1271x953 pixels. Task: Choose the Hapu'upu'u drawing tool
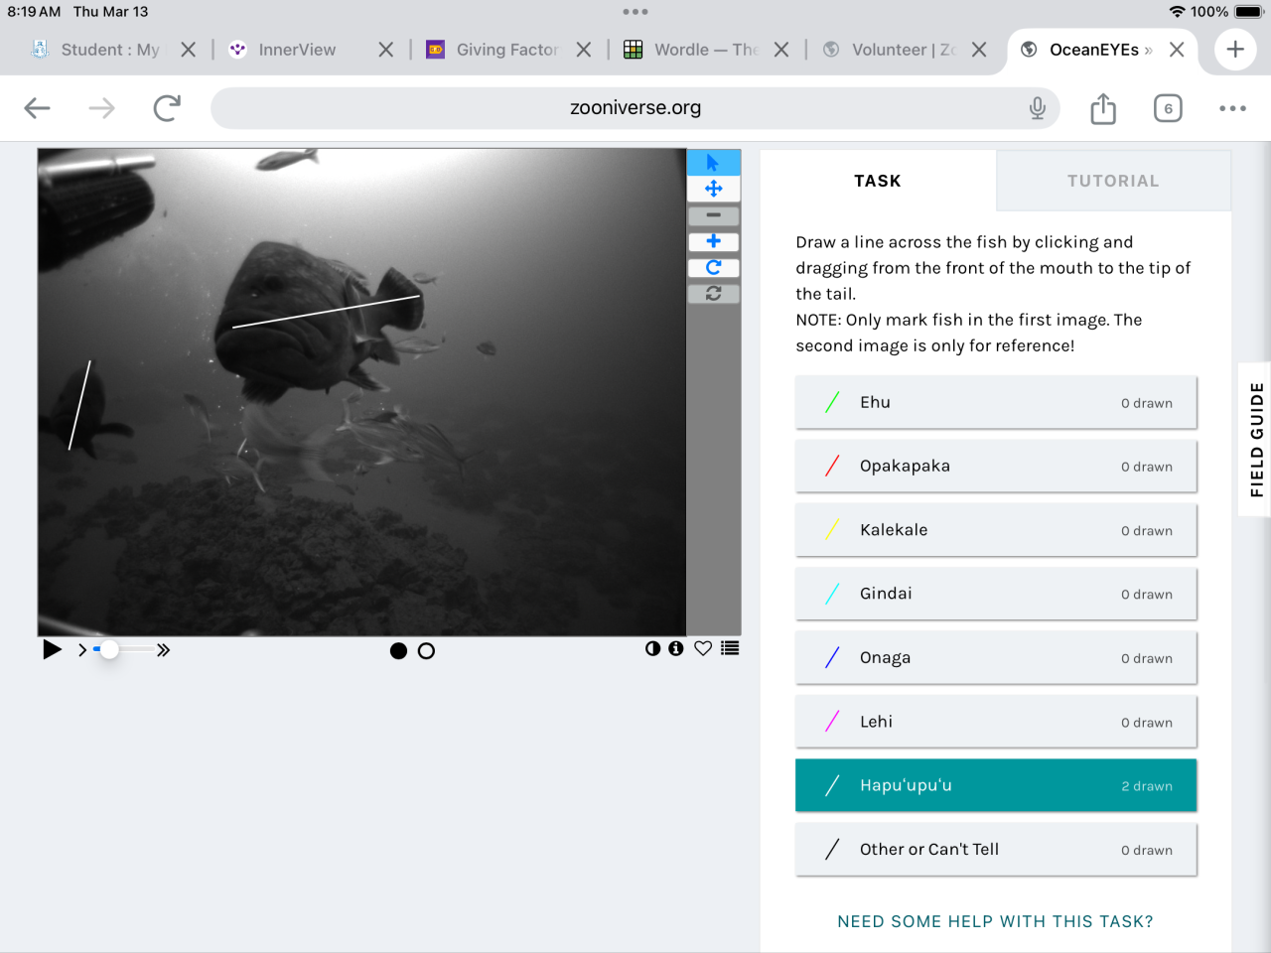pyautogui.click(x=996, y=785)
